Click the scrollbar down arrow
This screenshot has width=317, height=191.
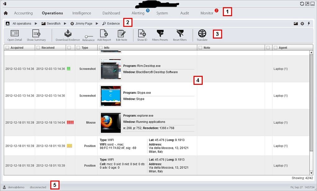point(311,173)
